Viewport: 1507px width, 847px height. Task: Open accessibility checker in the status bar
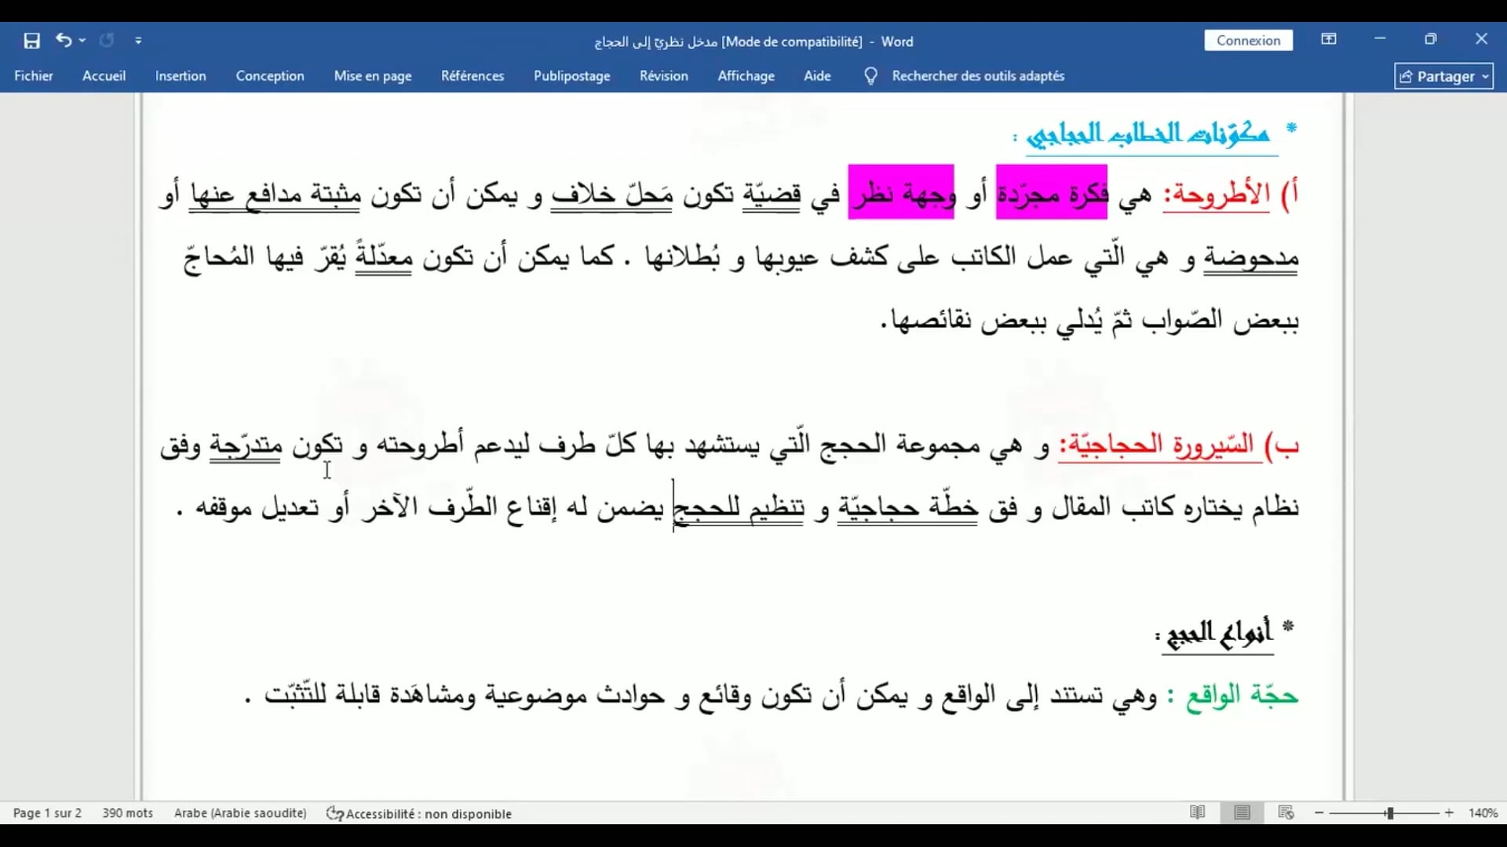point(419,813)
